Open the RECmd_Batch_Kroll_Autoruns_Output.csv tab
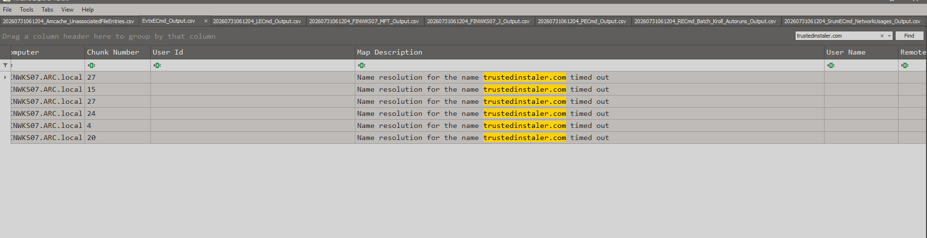This screenshot has width=927, height=238. coord(705,21)
